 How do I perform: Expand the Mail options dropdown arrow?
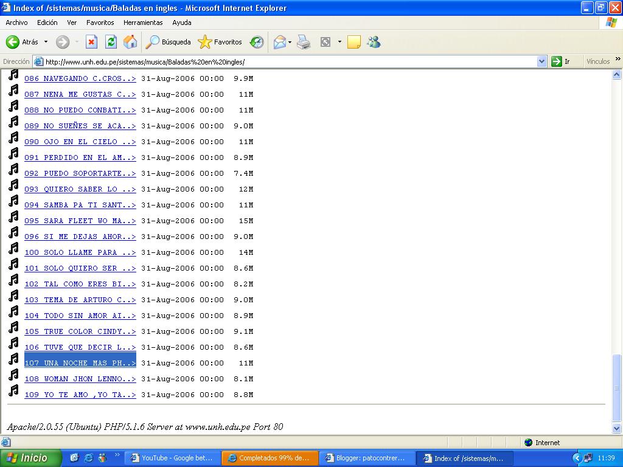pos(290,42)
